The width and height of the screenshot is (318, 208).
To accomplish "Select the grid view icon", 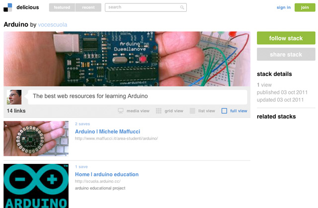I will [159, 111].
